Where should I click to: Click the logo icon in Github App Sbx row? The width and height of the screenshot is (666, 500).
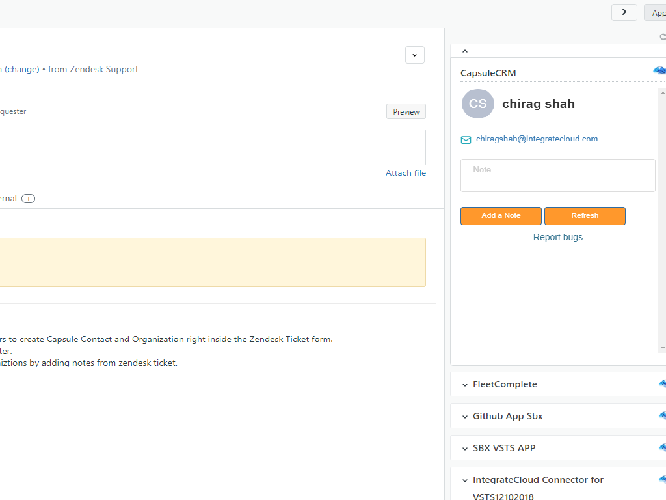point(662,416)
